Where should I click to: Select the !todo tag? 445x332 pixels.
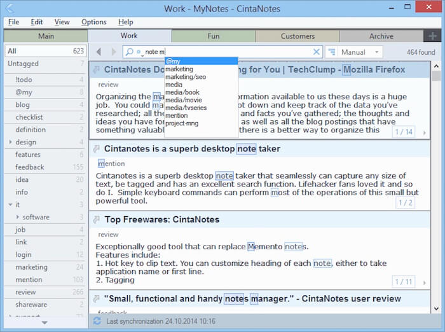tap(46, 80)
